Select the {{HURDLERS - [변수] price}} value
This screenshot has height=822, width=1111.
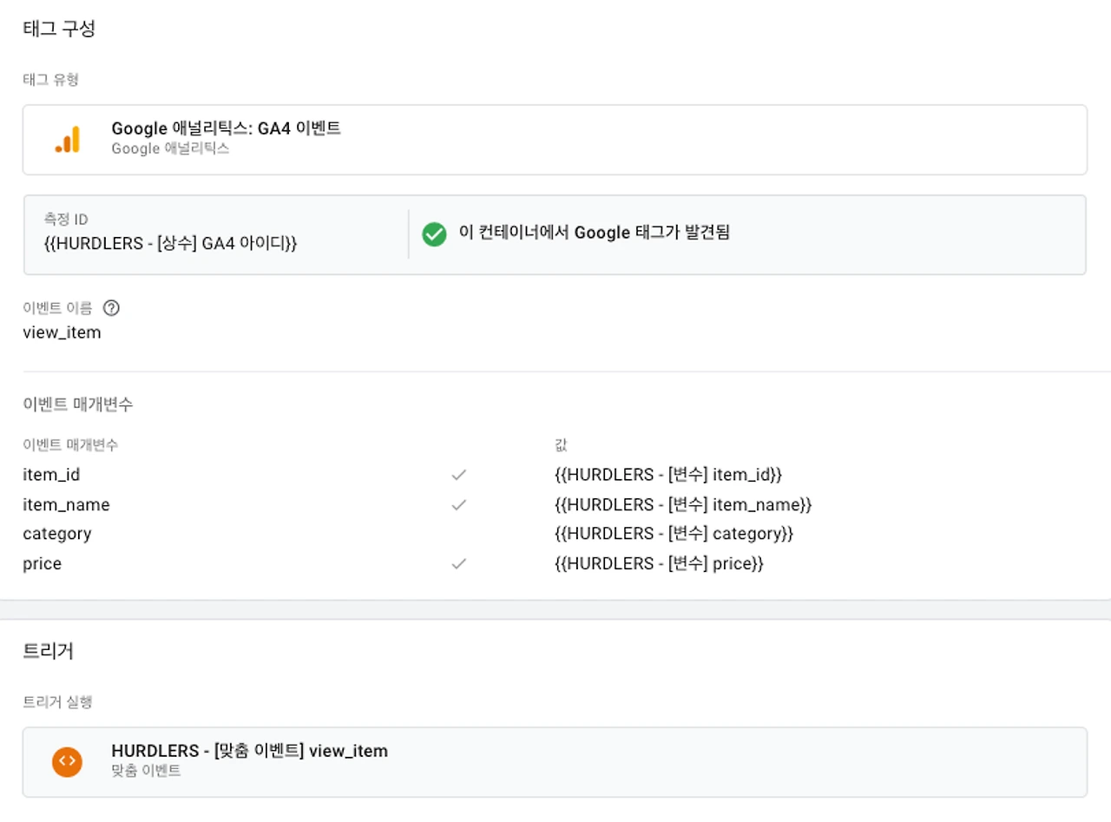659,563
